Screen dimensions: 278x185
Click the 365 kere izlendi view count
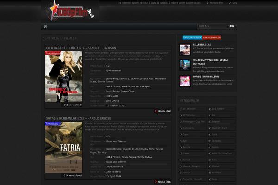tap(73, 105)
